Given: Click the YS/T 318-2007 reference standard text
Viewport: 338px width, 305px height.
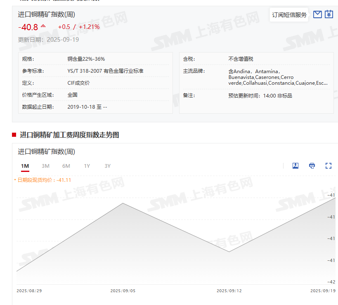Looking at the screenshot, I should [105, 71].
